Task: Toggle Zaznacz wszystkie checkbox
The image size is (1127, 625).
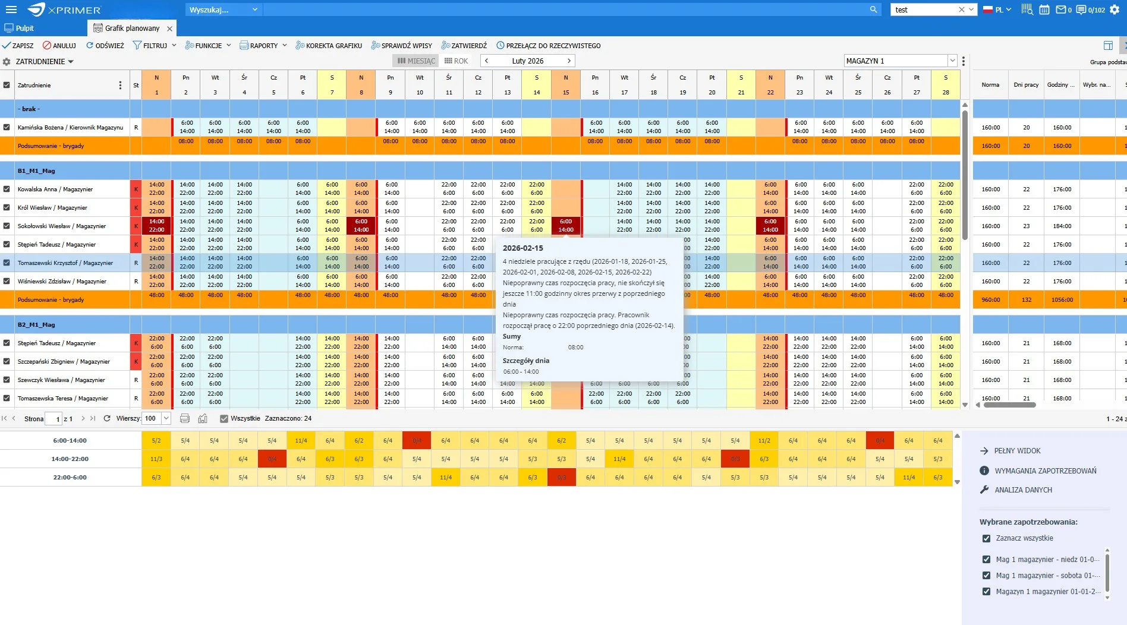Action: click(987, 538)
